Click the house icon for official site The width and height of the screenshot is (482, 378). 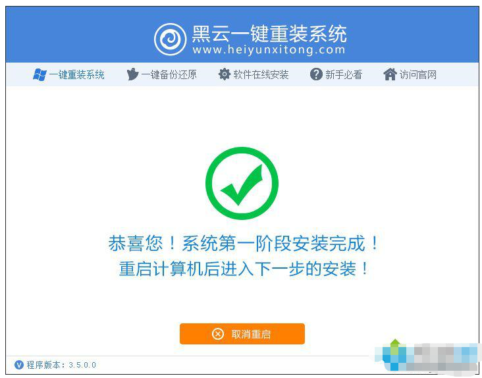(x=390, y=74)
